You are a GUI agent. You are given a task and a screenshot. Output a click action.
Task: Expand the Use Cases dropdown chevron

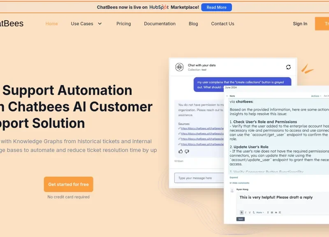pos(100,24)
